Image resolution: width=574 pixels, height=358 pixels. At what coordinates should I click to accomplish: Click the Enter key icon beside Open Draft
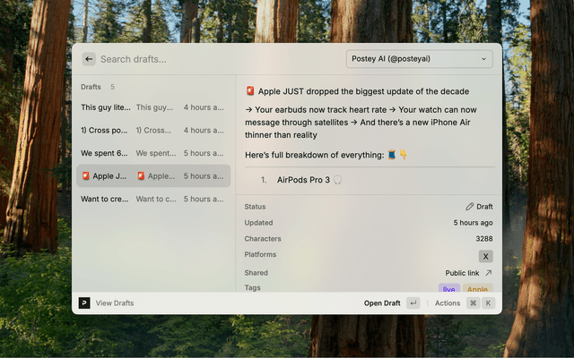coord(413,303)
